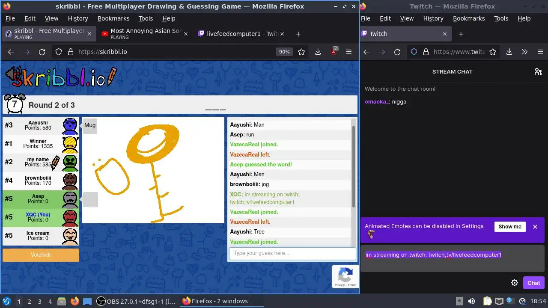Open Twitch chat settings gear
548x308 pixels.
pyautogui.click(x=515, y=283)
